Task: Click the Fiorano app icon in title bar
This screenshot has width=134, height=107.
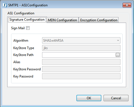Action: (x=5, y=5)
